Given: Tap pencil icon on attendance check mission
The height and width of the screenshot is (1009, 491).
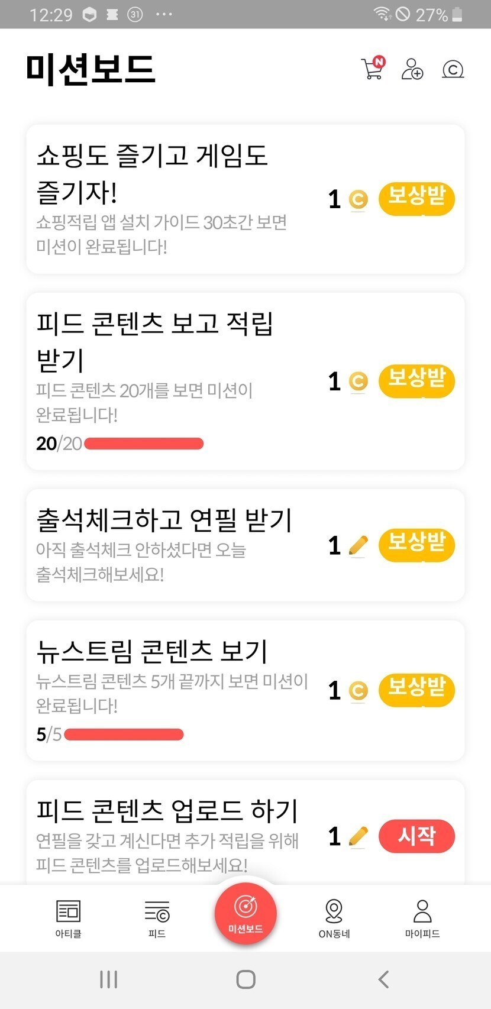Looking at the screenshot, I should click(358, 545).
